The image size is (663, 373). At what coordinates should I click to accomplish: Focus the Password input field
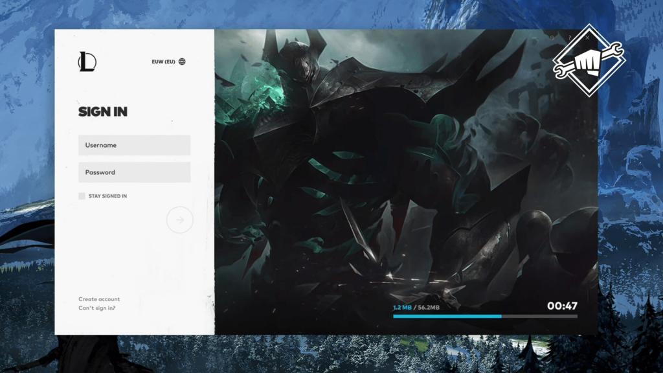coord(134,172)
